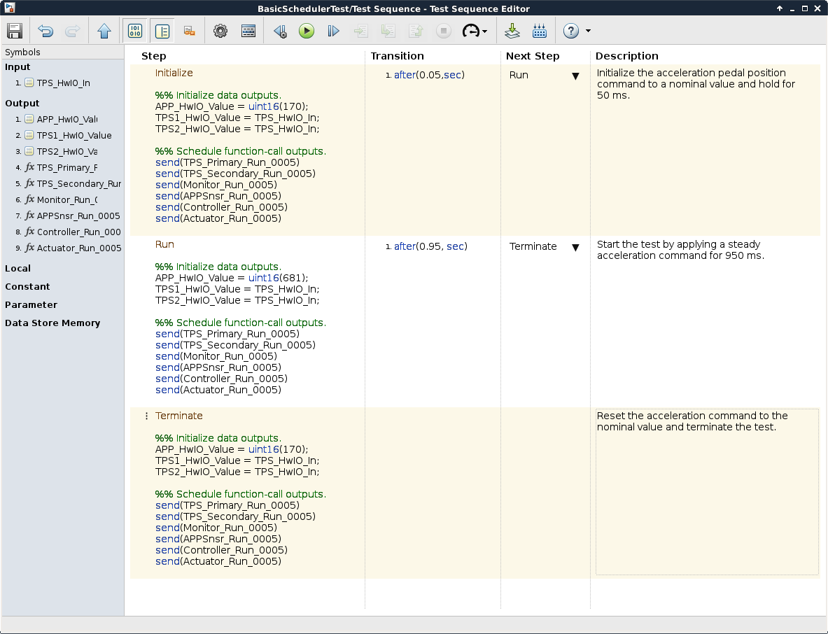Click the after(0.95, sec) transition

point(430,246)
